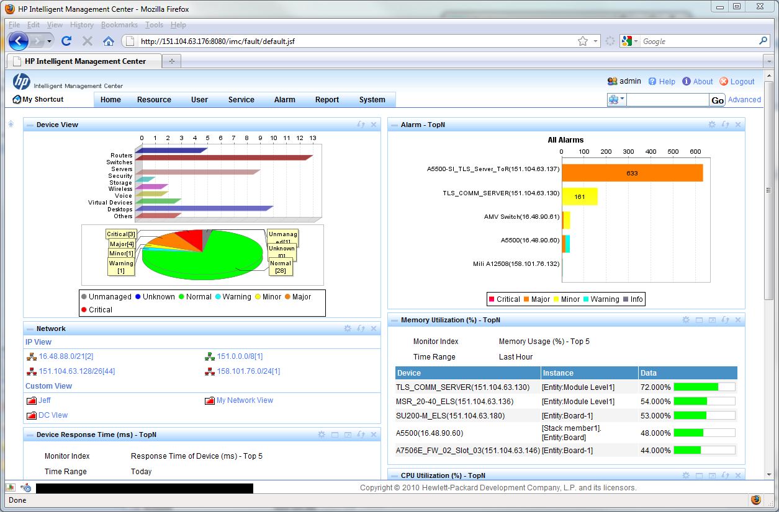
Task: Click the Firefox back arrow button
Action: click(x=19, y=41)
